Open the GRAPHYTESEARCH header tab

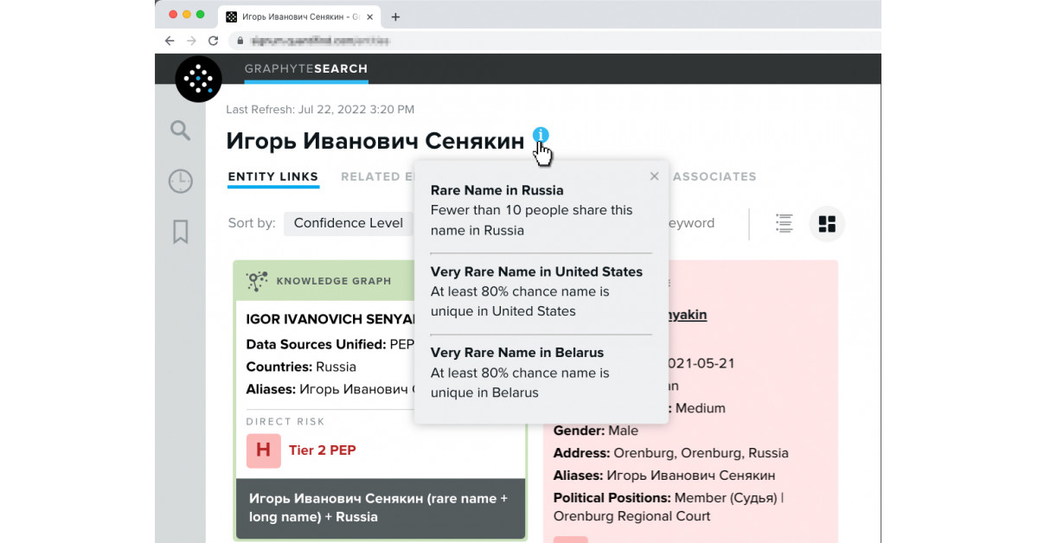(x=306, y=69)
